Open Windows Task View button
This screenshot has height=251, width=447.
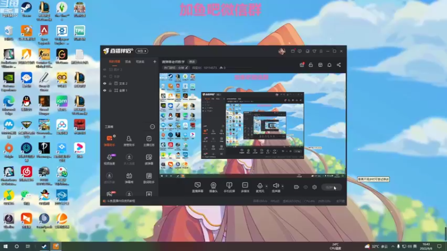[x=27, y=246]
